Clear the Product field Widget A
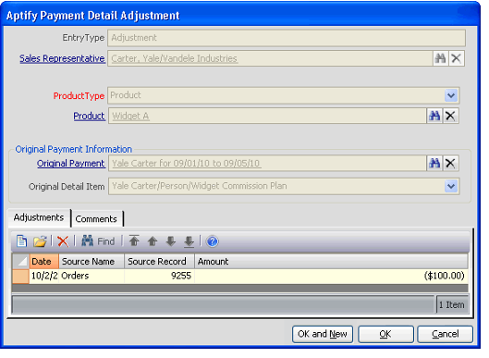Viewport: 489px width, 358px height. point(451,116)
